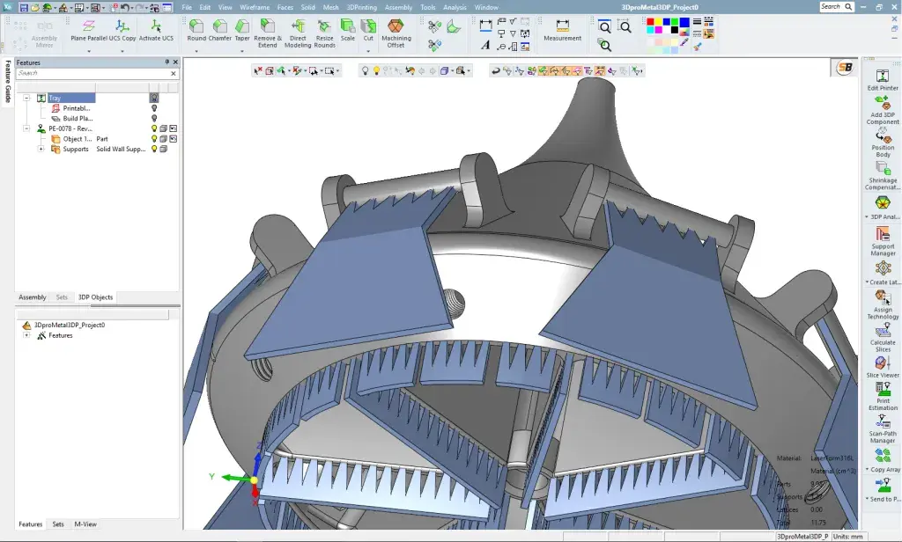Expand the Supports tree node

point(41,149)
